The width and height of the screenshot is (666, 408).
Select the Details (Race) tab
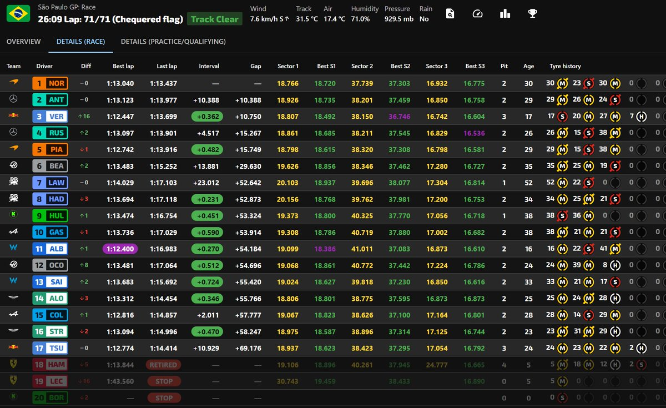point(80,42)
